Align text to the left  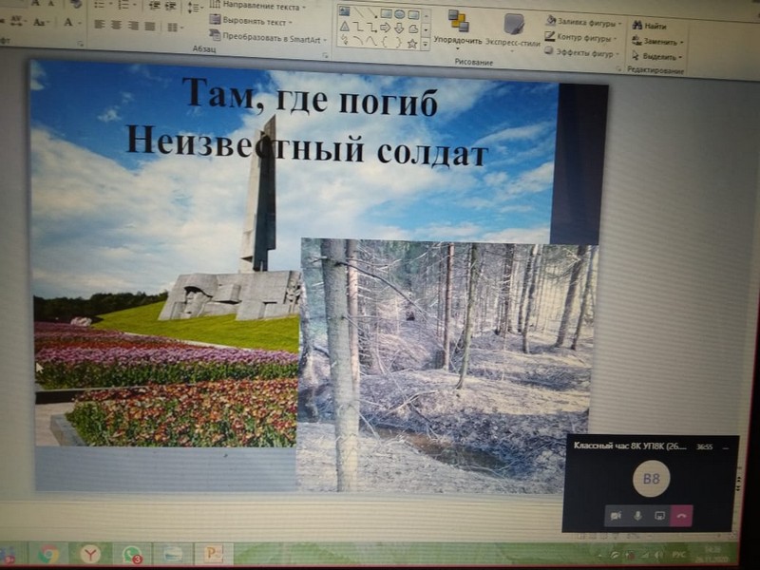100,25
